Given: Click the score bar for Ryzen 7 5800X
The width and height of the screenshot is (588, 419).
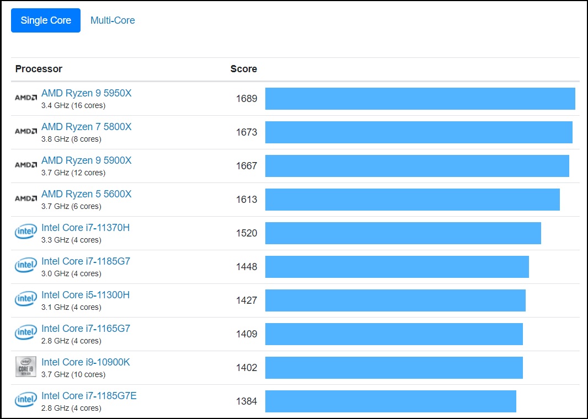Looking at the screenshot, I should pyautogui.click(x=419, y=132).
